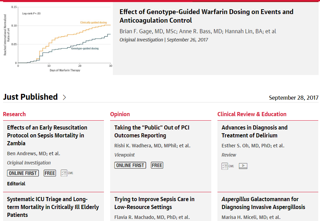Open the video icon under the Delirium article
This screenshot has height=221, width=320.
243,166
